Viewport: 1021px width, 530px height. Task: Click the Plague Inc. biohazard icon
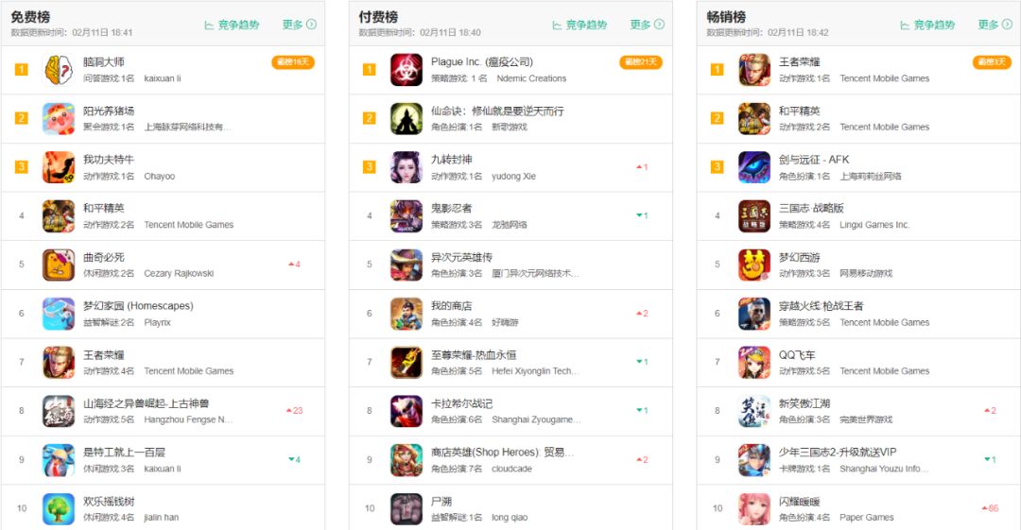407,70
